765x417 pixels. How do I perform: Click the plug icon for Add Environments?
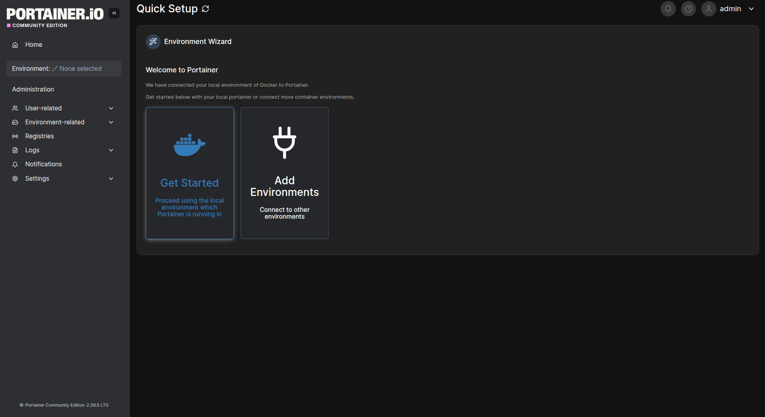pyautogui.click(x=285, y=143)
